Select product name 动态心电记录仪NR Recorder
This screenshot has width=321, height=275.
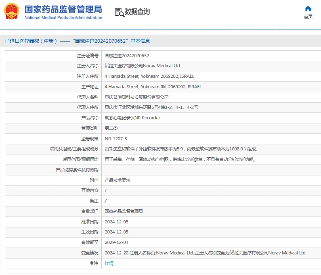(132, 118)
